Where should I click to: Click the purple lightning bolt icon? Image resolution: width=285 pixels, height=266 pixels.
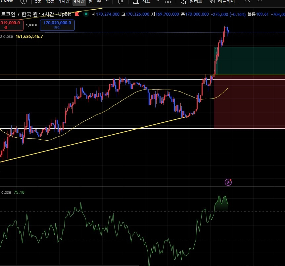click(228, 182)
